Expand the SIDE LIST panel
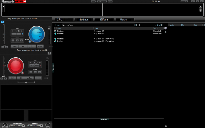This screenshot has height=128, width=205. [x=104, y=119]
